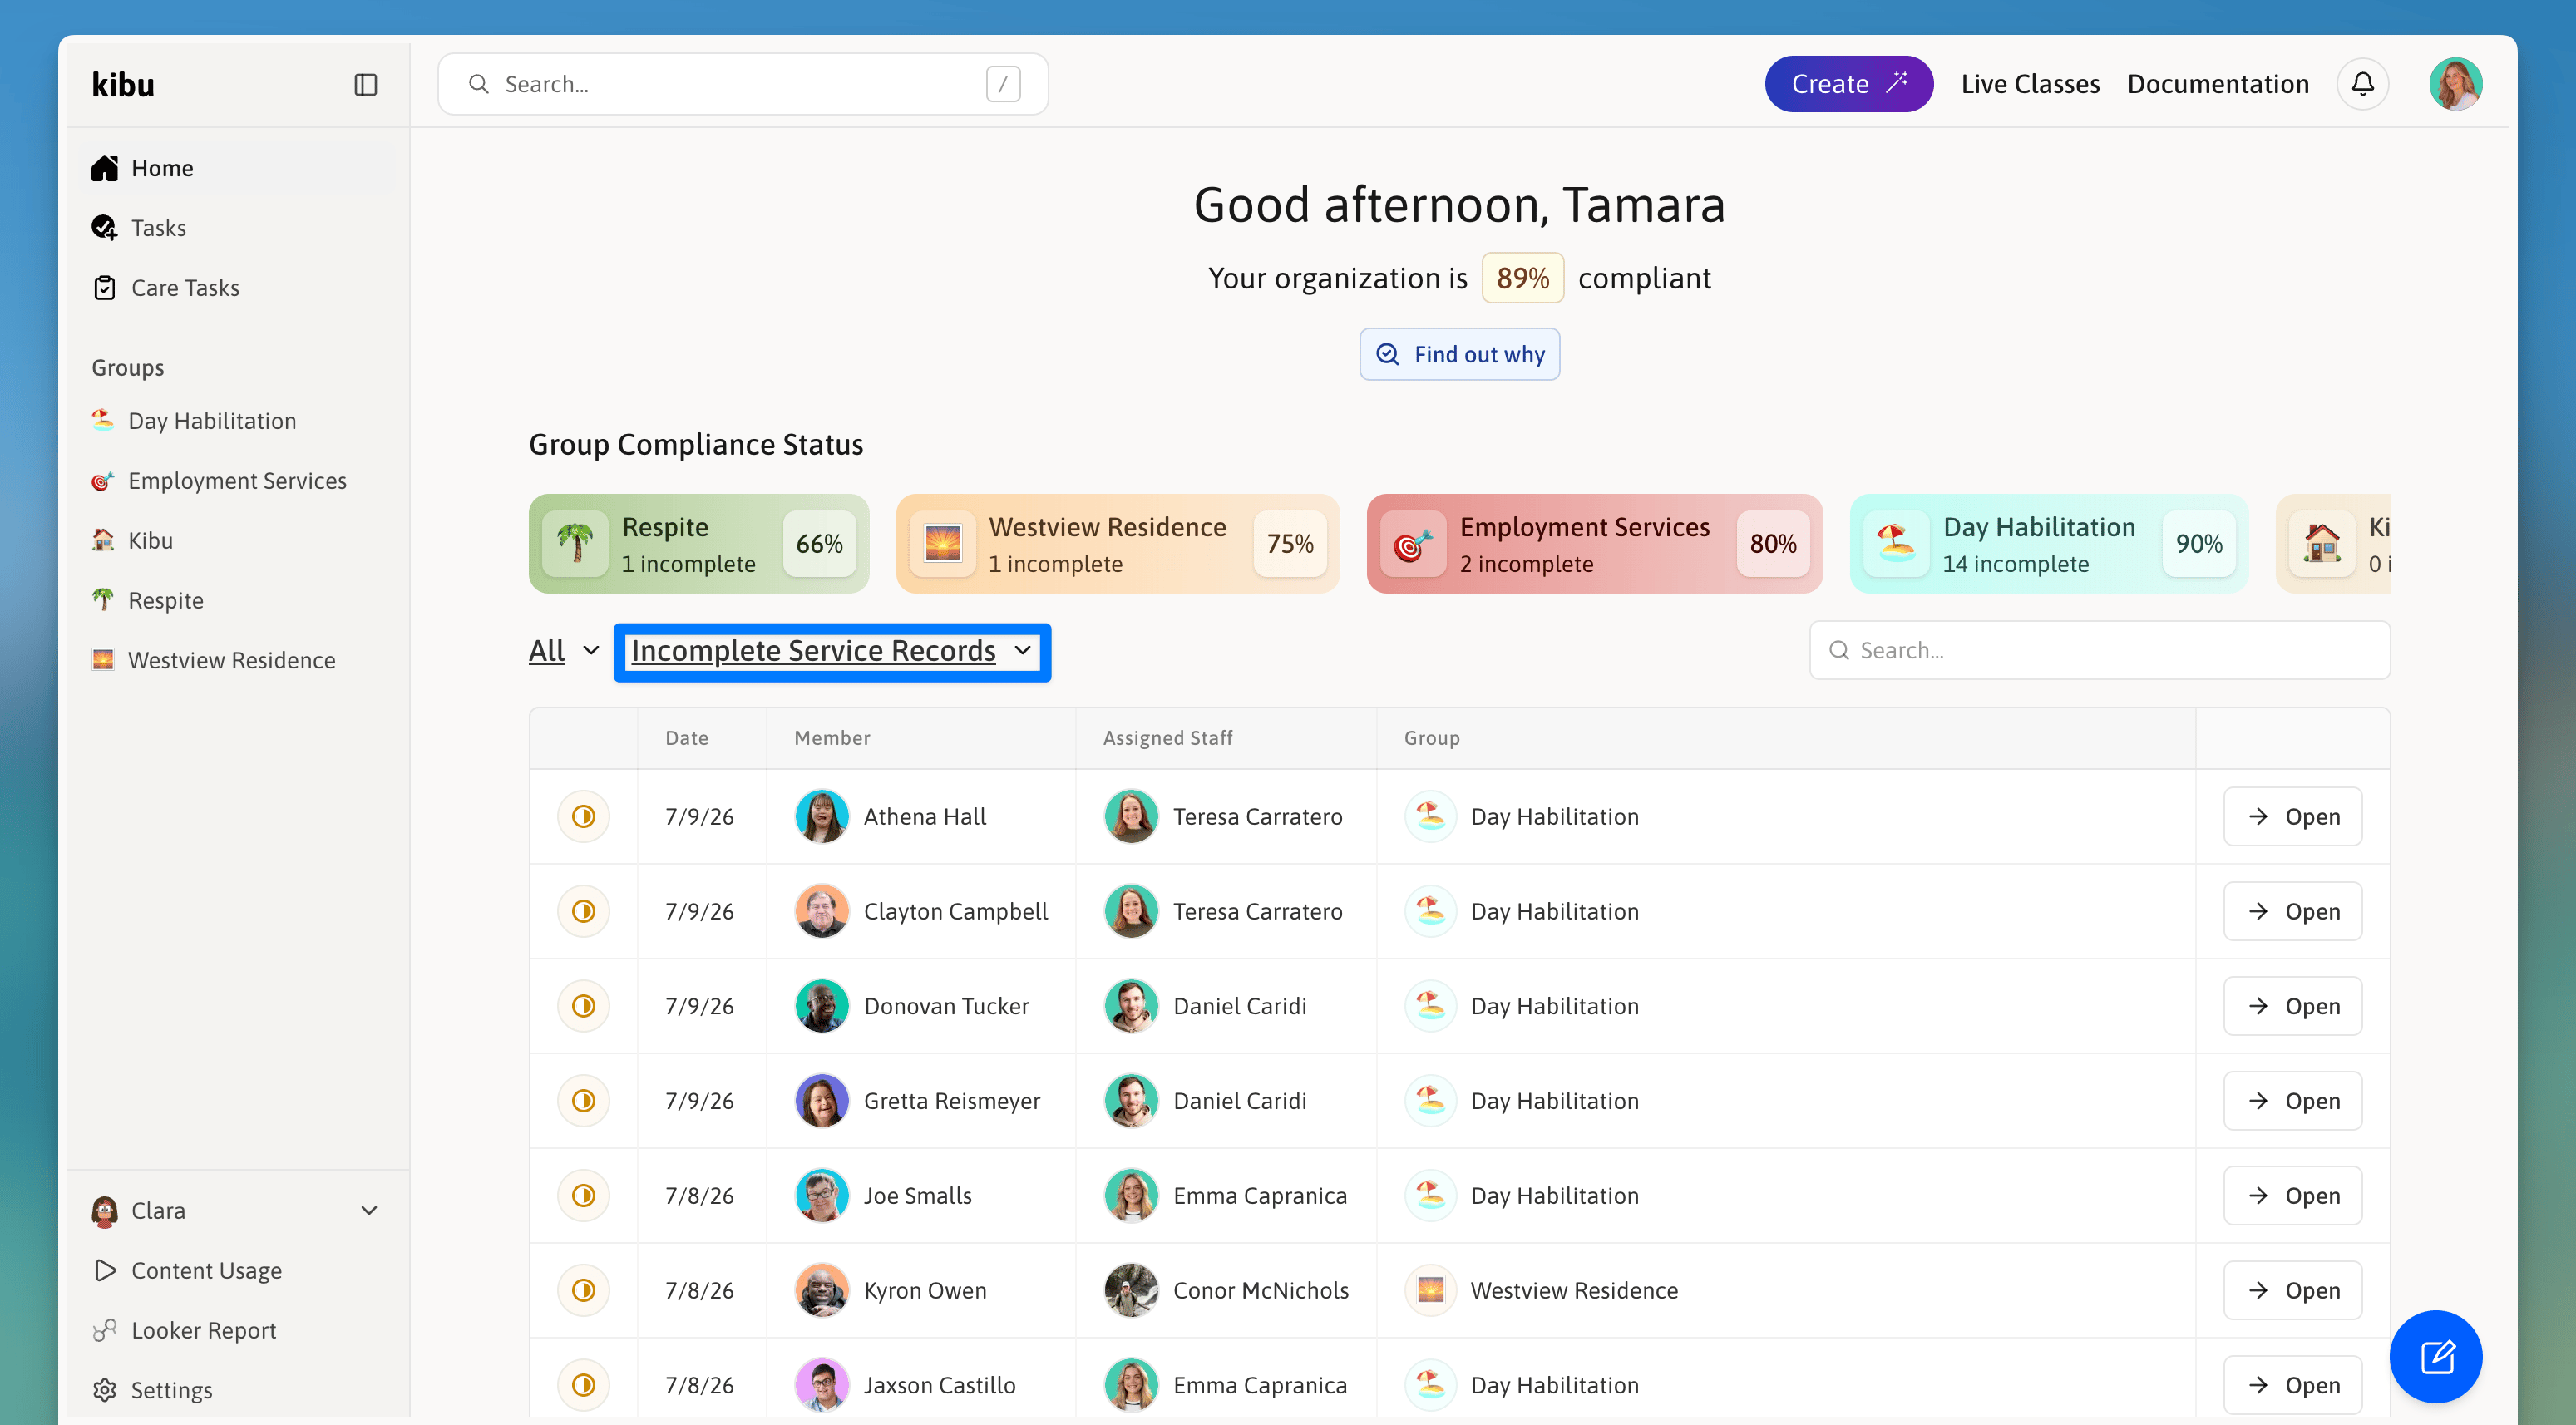Screen dimensions: 2576x1425
Task: Select Westview Residence group in sidebar
Action: pyautogui.click(x=237, y=660)
